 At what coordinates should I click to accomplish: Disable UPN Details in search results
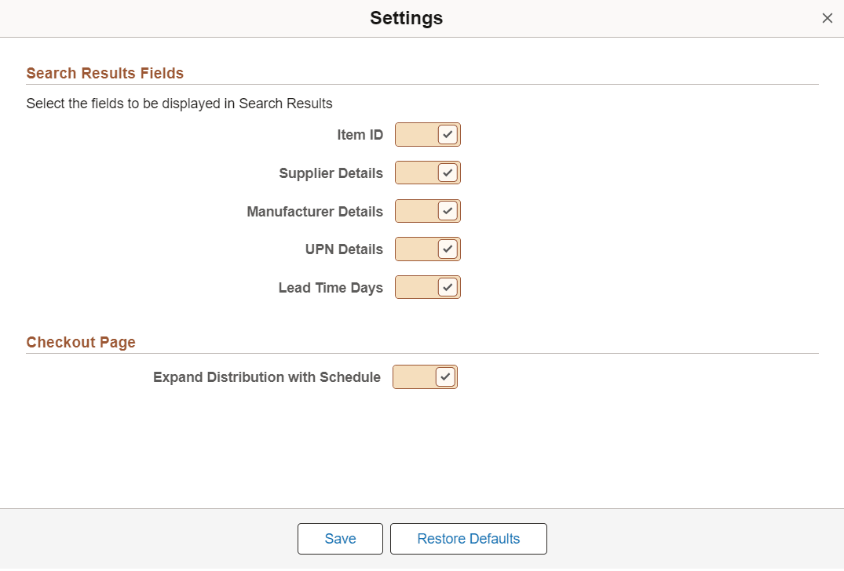point(427,249)
